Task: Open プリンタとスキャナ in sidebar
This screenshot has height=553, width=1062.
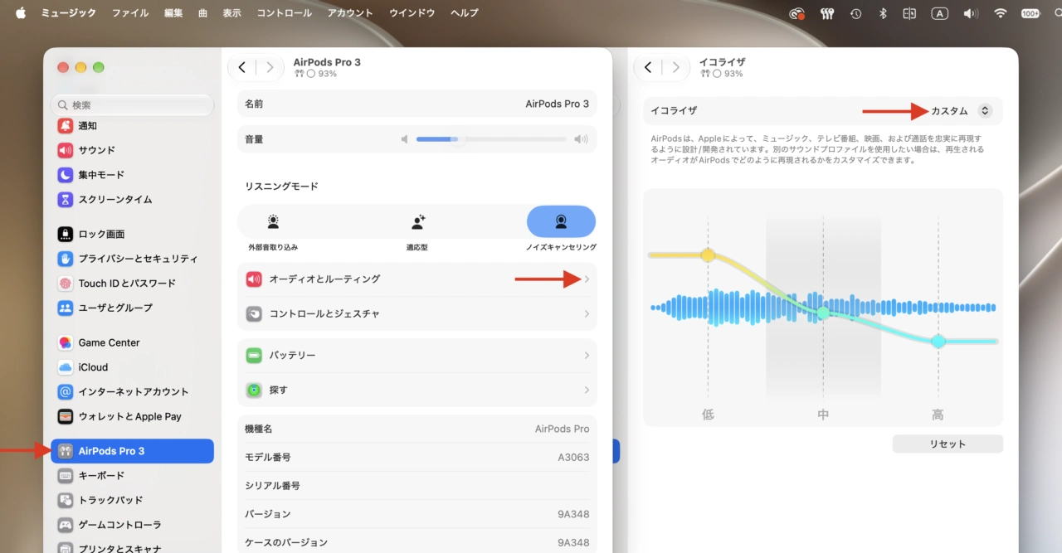Action: click(133, 547)
